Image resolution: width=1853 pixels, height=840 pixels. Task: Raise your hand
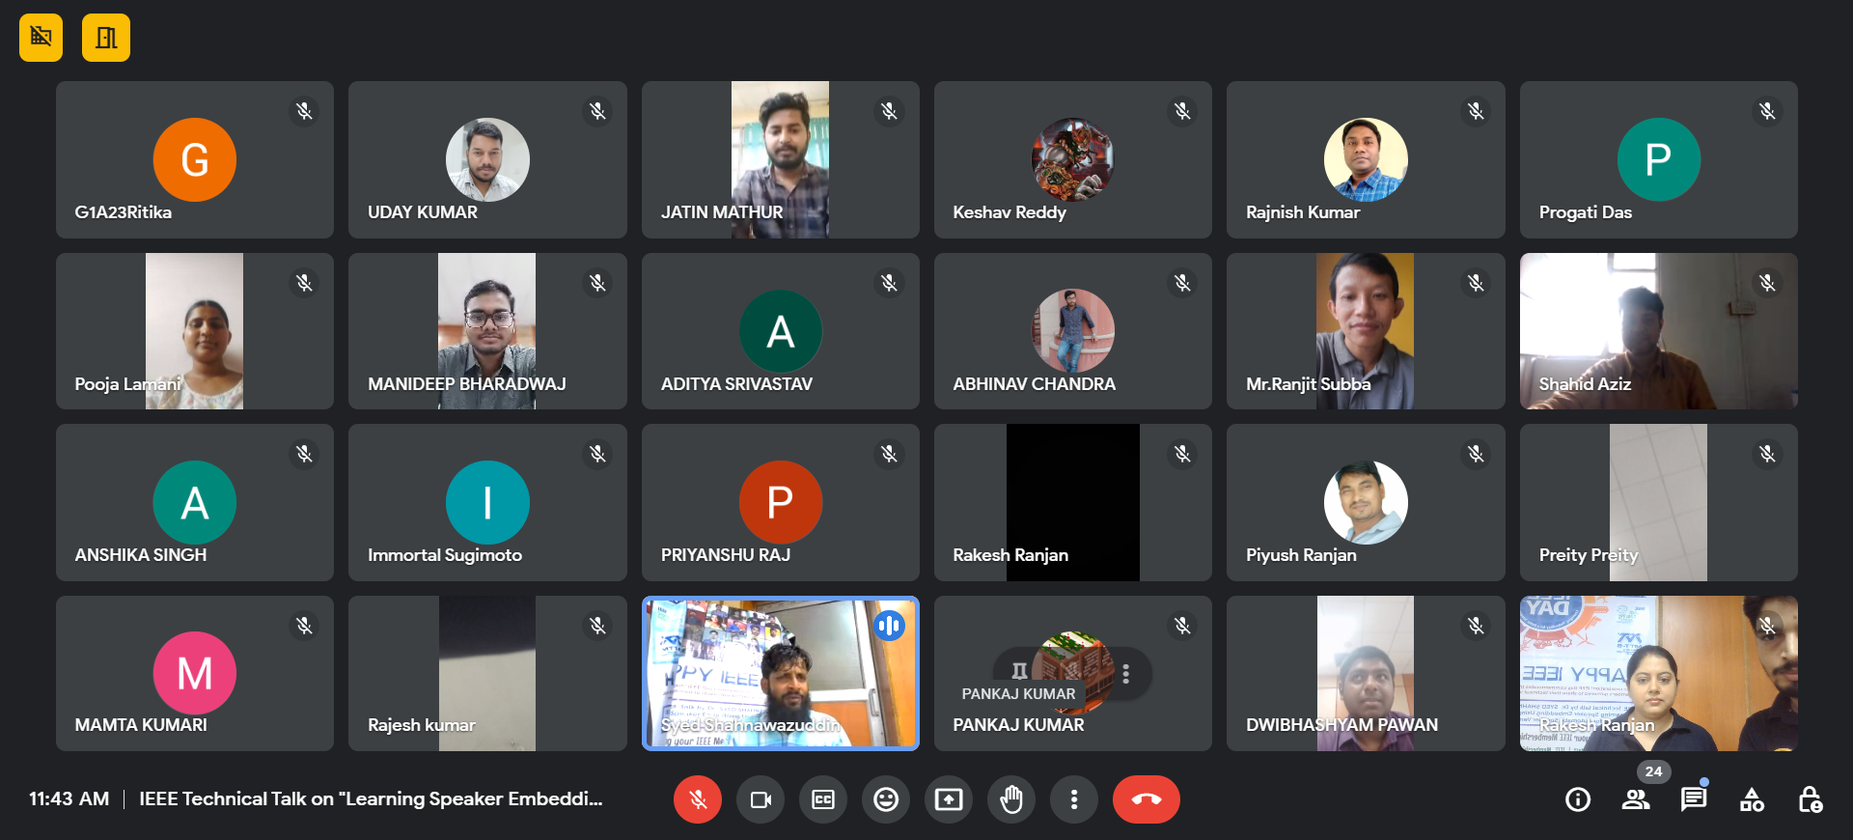point(1011,799)
